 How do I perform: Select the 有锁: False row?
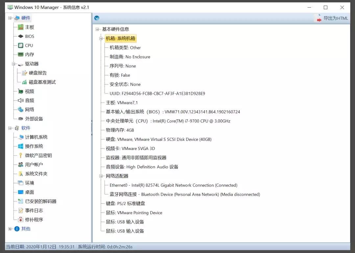(120, 75)
